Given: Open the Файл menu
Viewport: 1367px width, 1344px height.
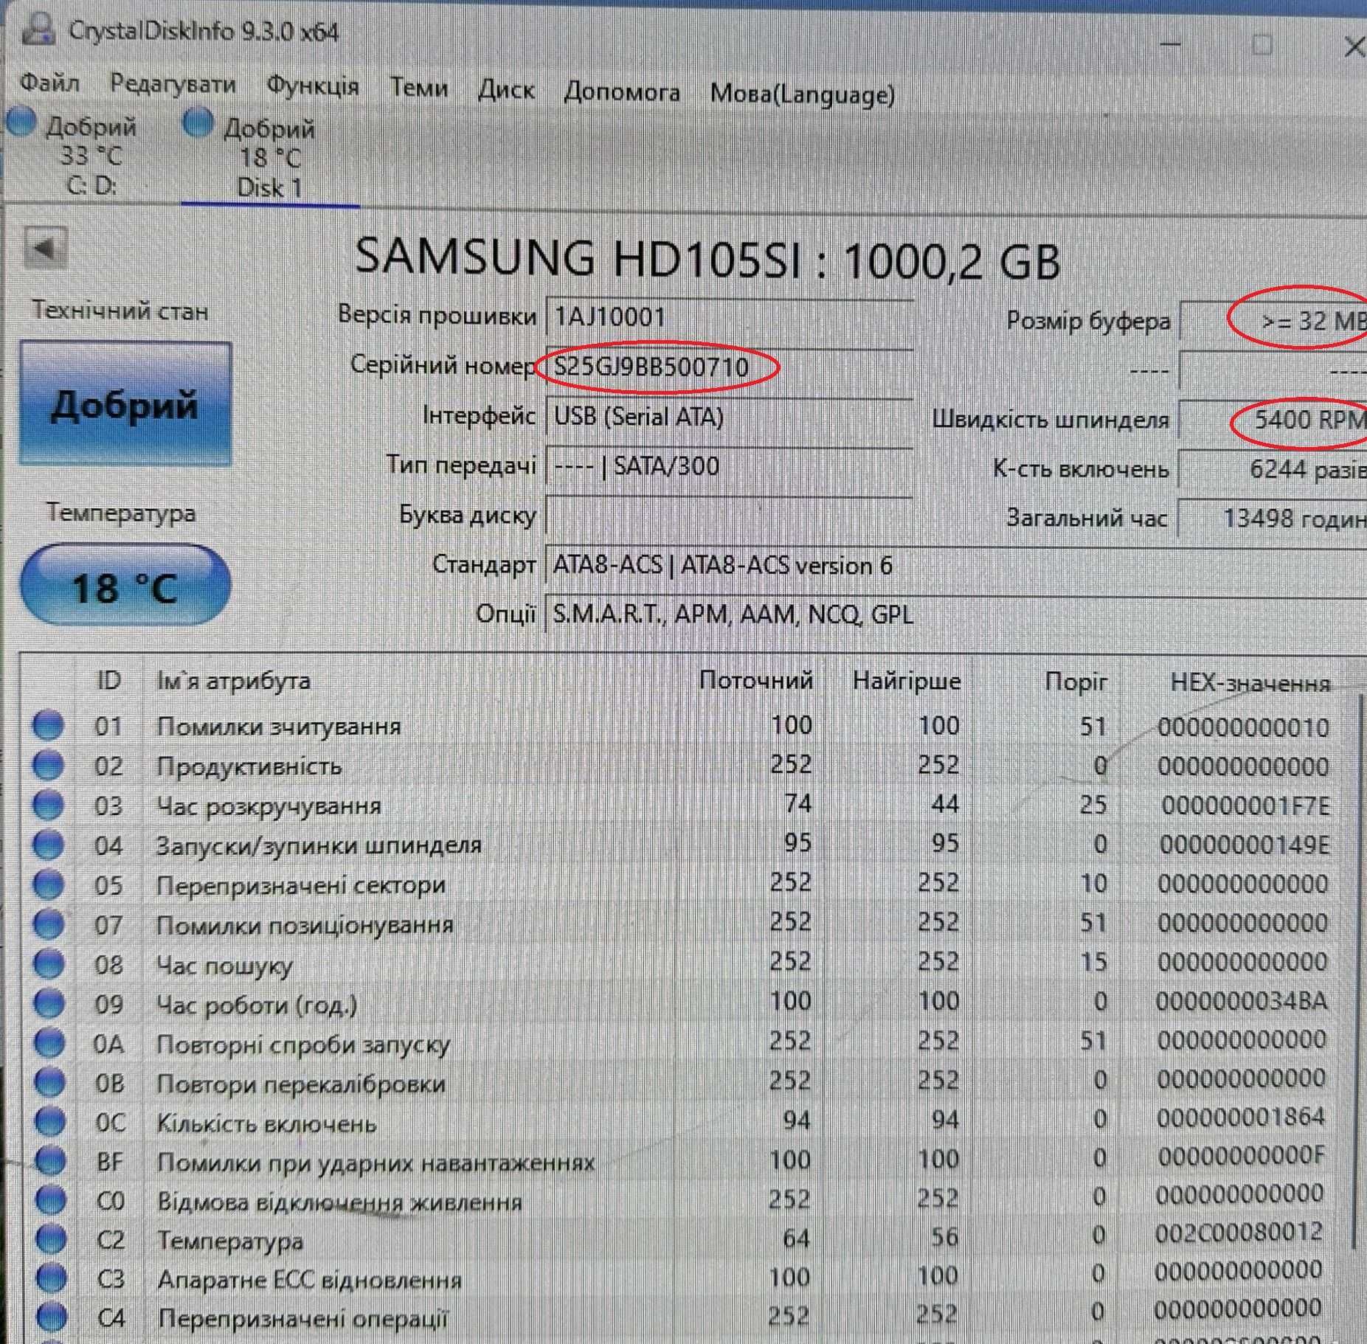Looking at the screenshot, I should point(49,83).
